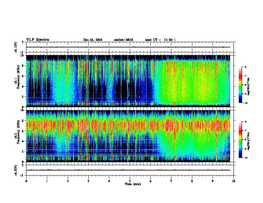The height and width of the screenshot is (203, 263).
Task: Click the ch.2 color scale unit label
Action: [249, 141]
